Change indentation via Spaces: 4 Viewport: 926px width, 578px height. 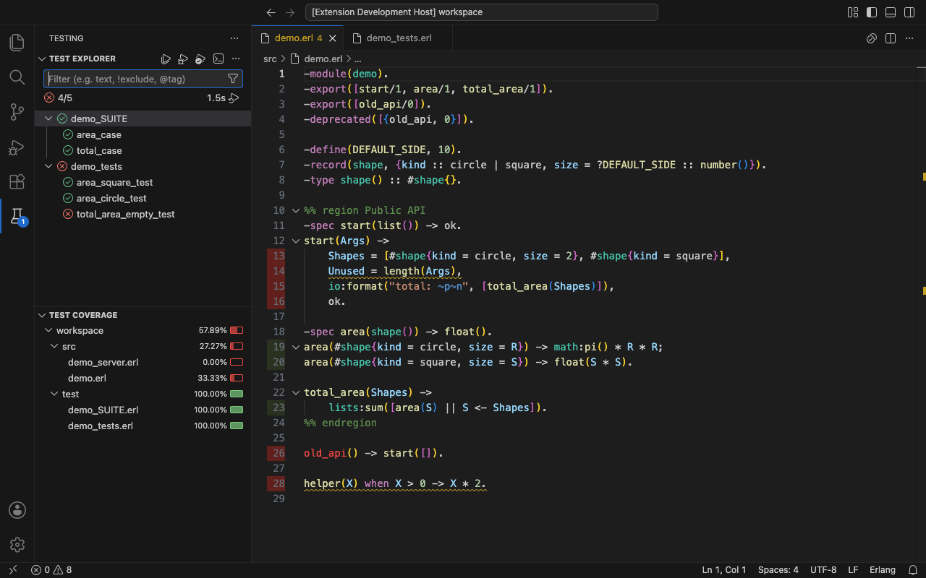click(778, 570)
